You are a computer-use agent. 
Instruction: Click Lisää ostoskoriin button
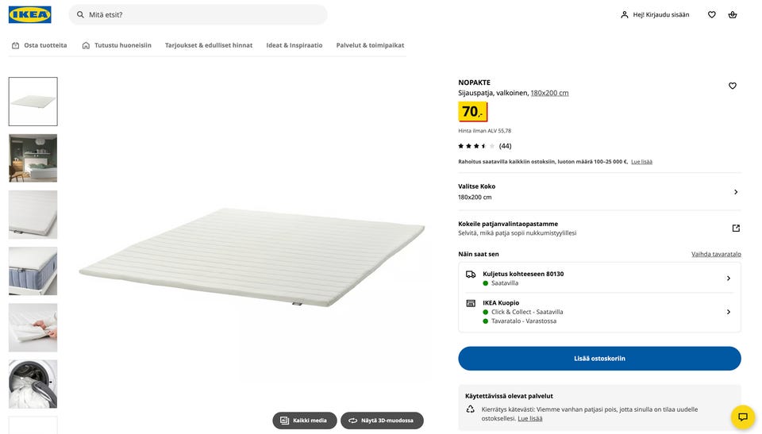tap(599, 359)
